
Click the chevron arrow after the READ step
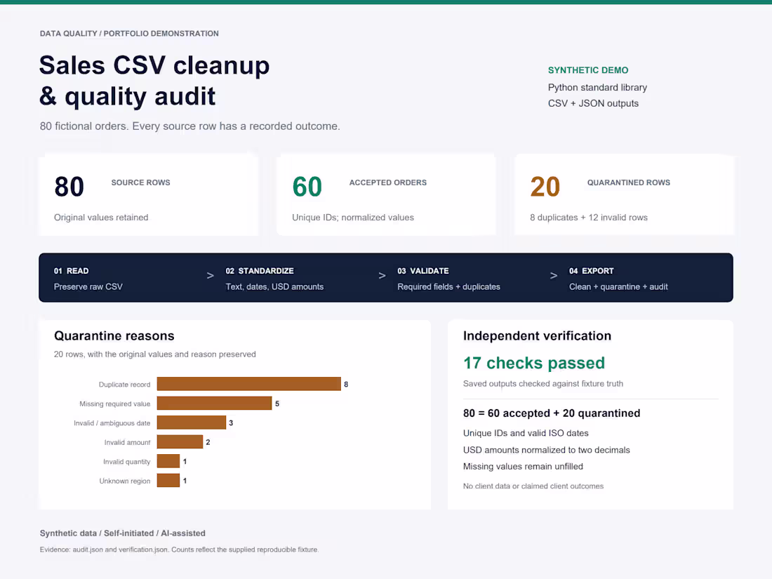[211, 276]
